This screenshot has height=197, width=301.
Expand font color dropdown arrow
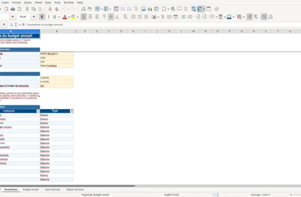pyautogui.click(x=69, y=17)
